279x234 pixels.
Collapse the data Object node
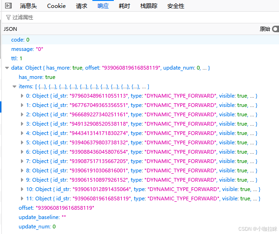click(x=7, y=68)
